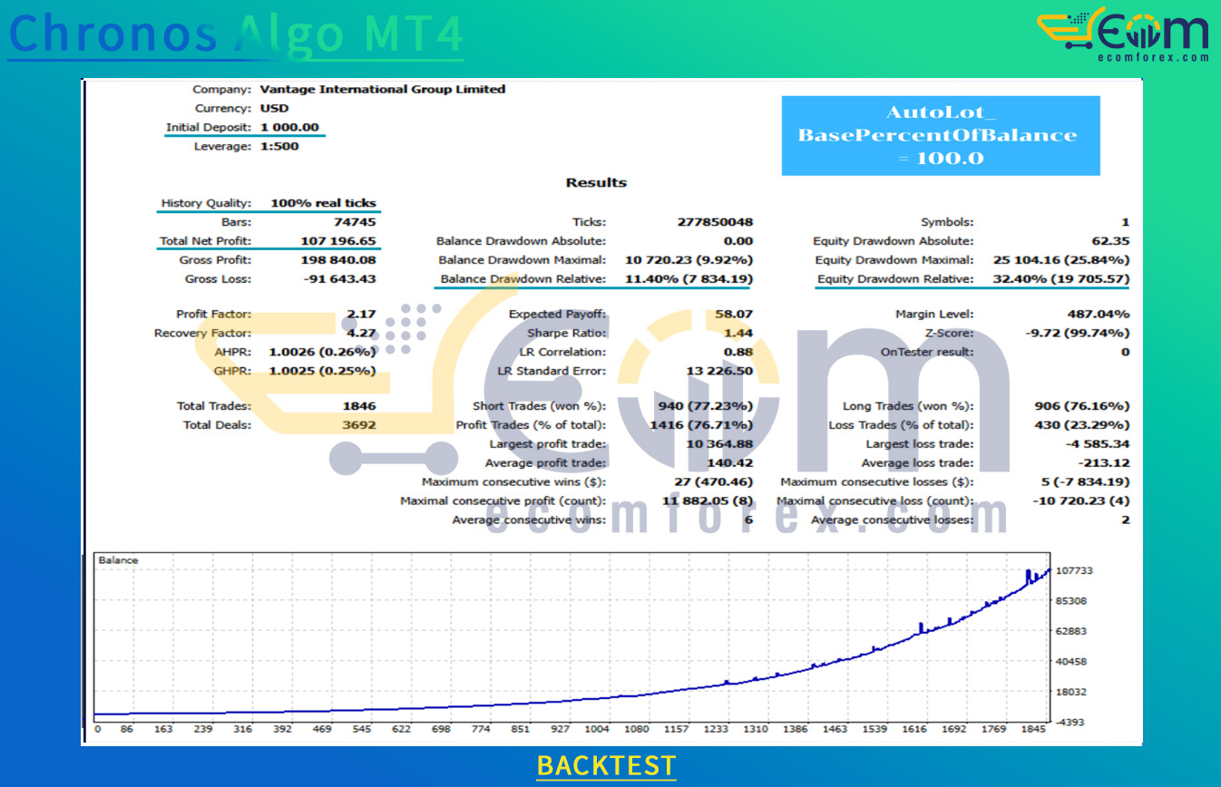This screenshot has width=1221, height=787.
Task: Click the Recovery Factor value 4.27
Action: tap(361, 334)
